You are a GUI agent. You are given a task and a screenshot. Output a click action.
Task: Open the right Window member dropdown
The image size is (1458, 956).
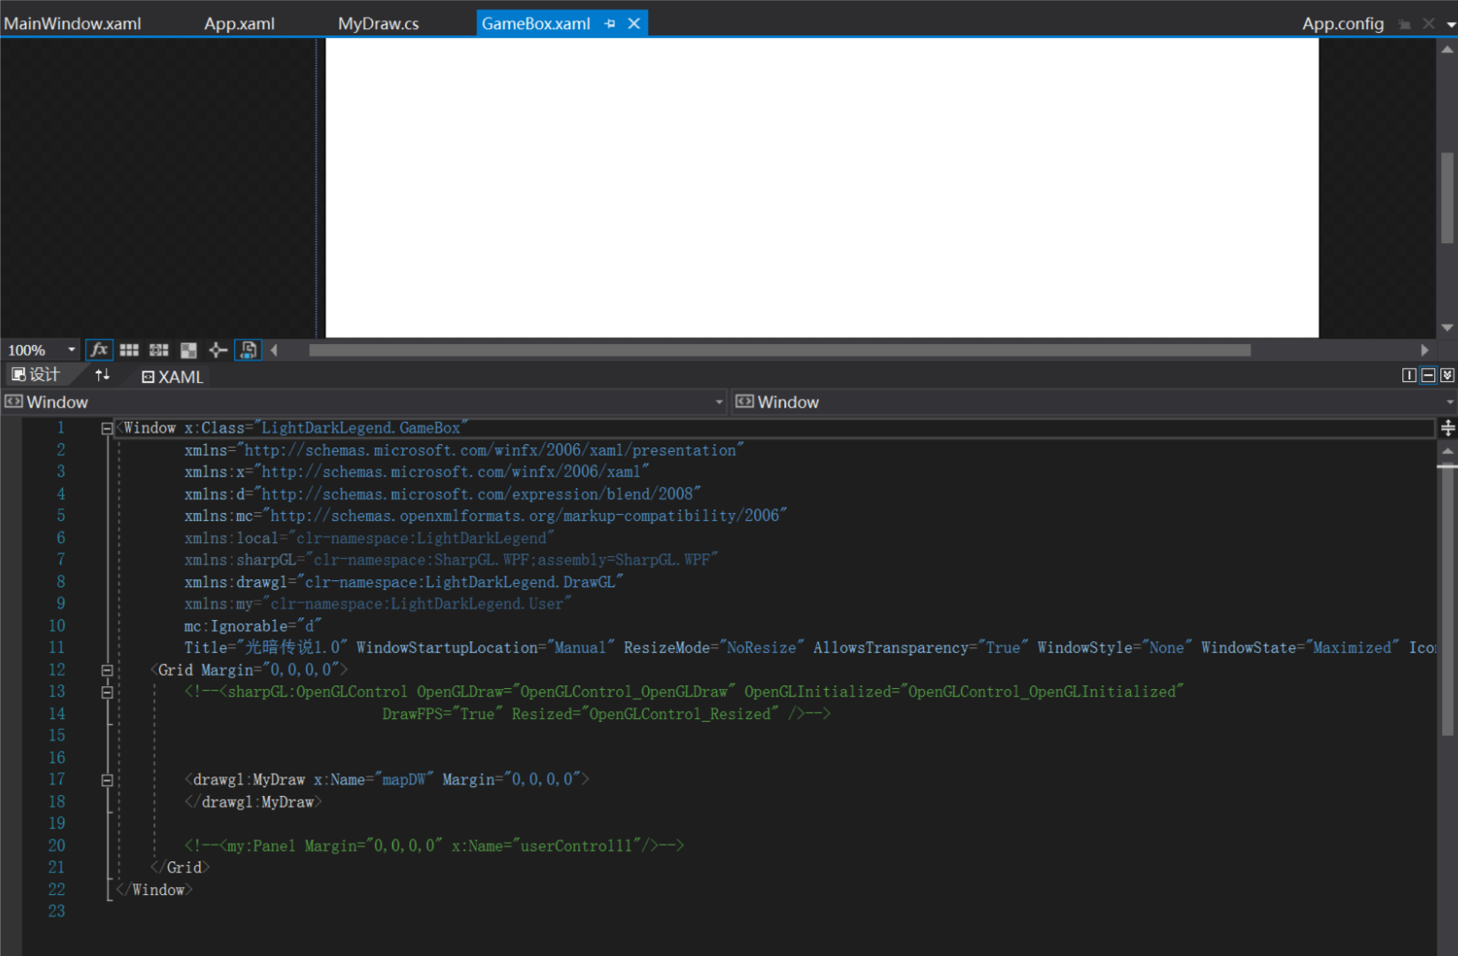pyautogui.click(x=1450, y=402)
